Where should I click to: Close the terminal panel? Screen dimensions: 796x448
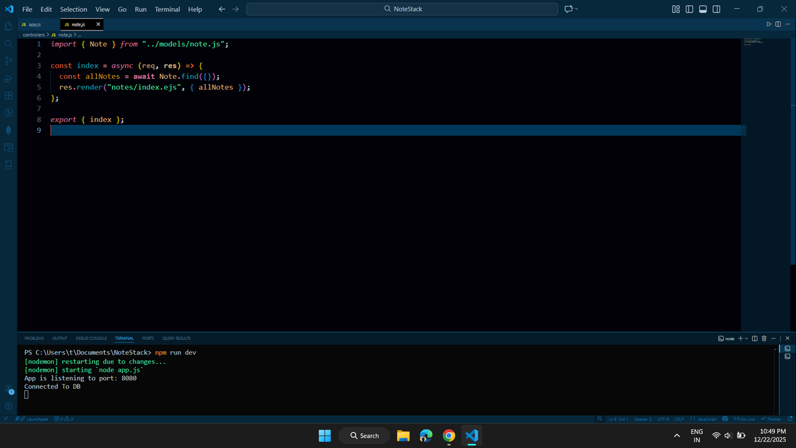pos(787,338)
